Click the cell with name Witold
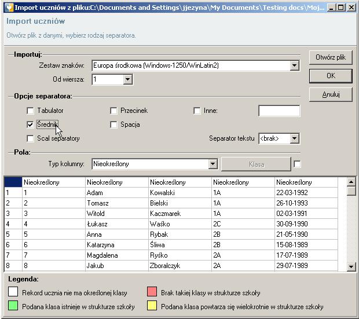359x319 pixels. pos(117,214)
